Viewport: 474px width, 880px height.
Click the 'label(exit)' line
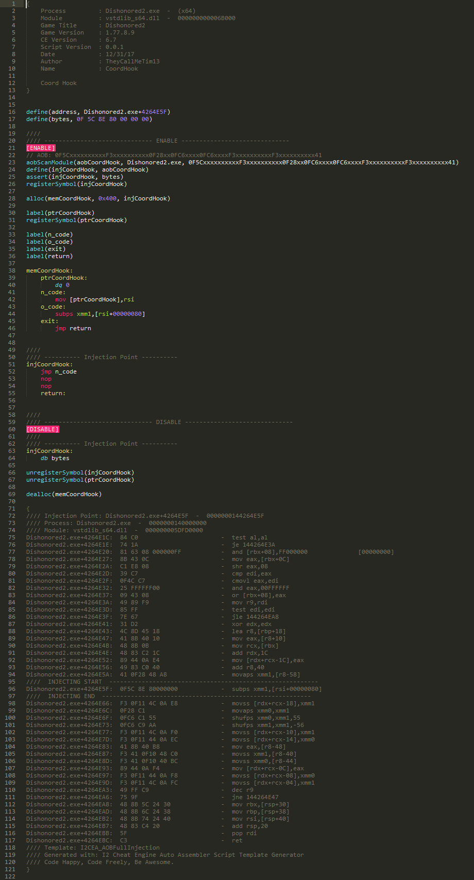[46, 249]
